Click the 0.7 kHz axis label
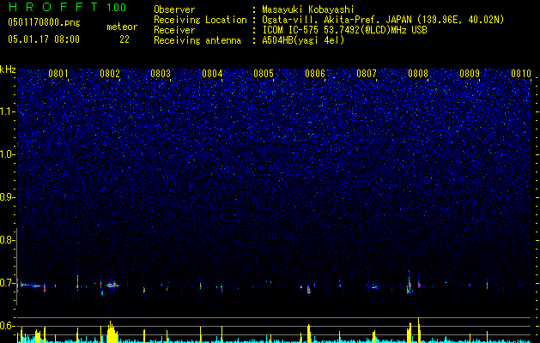The height and width of the screenshot is (343, 540). point(7,283)
